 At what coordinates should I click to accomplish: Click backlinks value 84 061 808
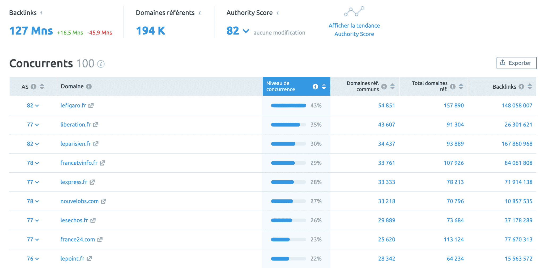tap(518, 163)
